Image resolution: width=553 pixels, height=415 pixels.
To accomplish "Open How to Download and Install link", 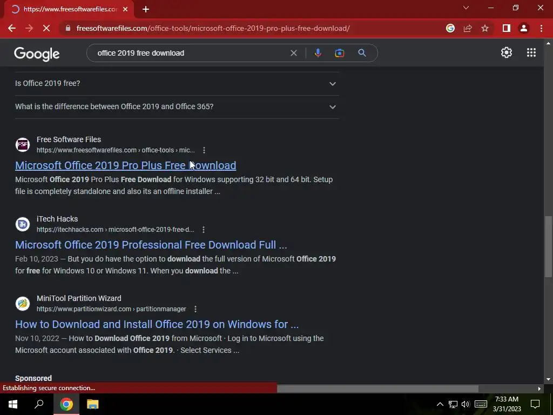I will [x=157, y=324].
